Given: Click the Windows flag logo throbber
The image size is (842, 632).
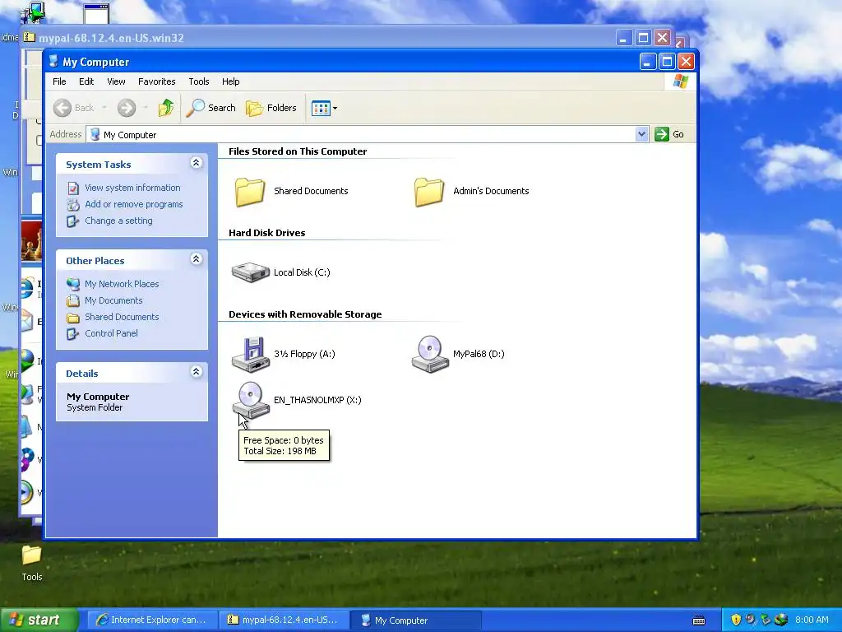Looking at the screenshot, I should (x=680, y=81).
